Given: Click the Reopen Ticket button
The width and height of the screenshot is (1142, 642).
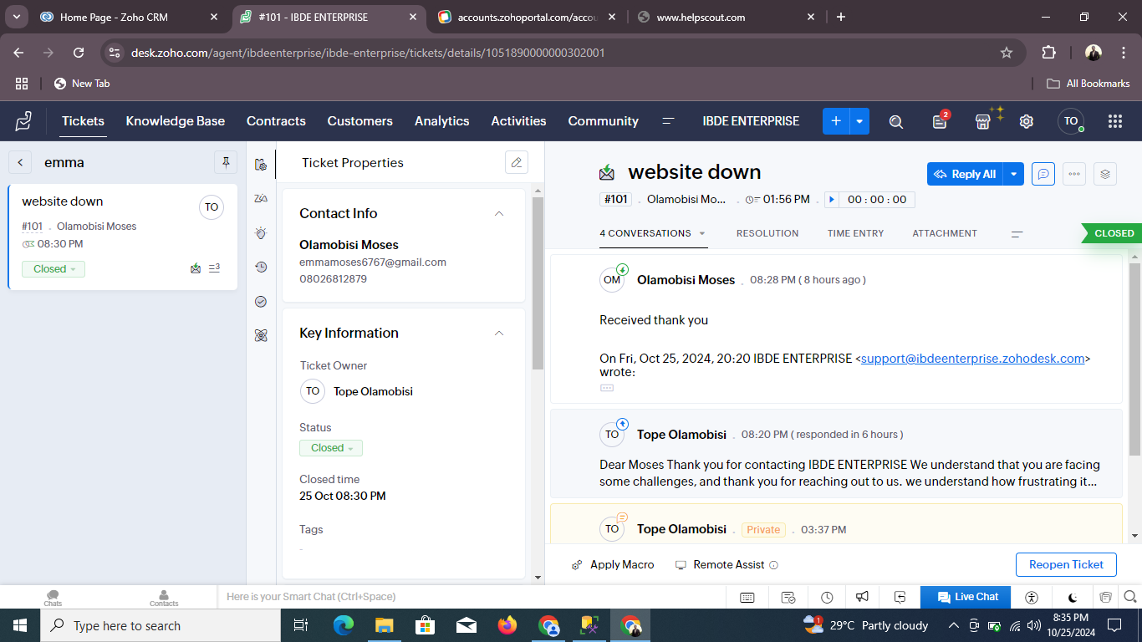Looking at the screenshot, I should [1067, 564].
